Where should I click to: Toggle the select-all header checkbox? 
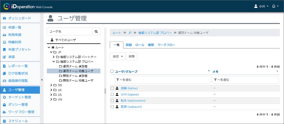click(x=112, y=71)
